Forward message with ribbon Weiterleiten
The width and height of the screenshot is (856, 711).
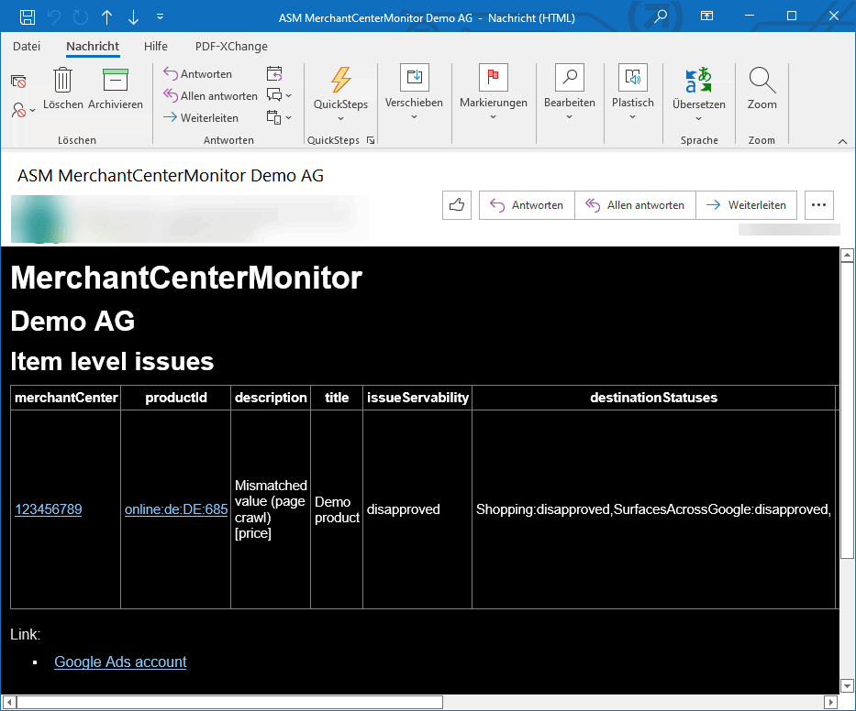[x=201, y=117]
